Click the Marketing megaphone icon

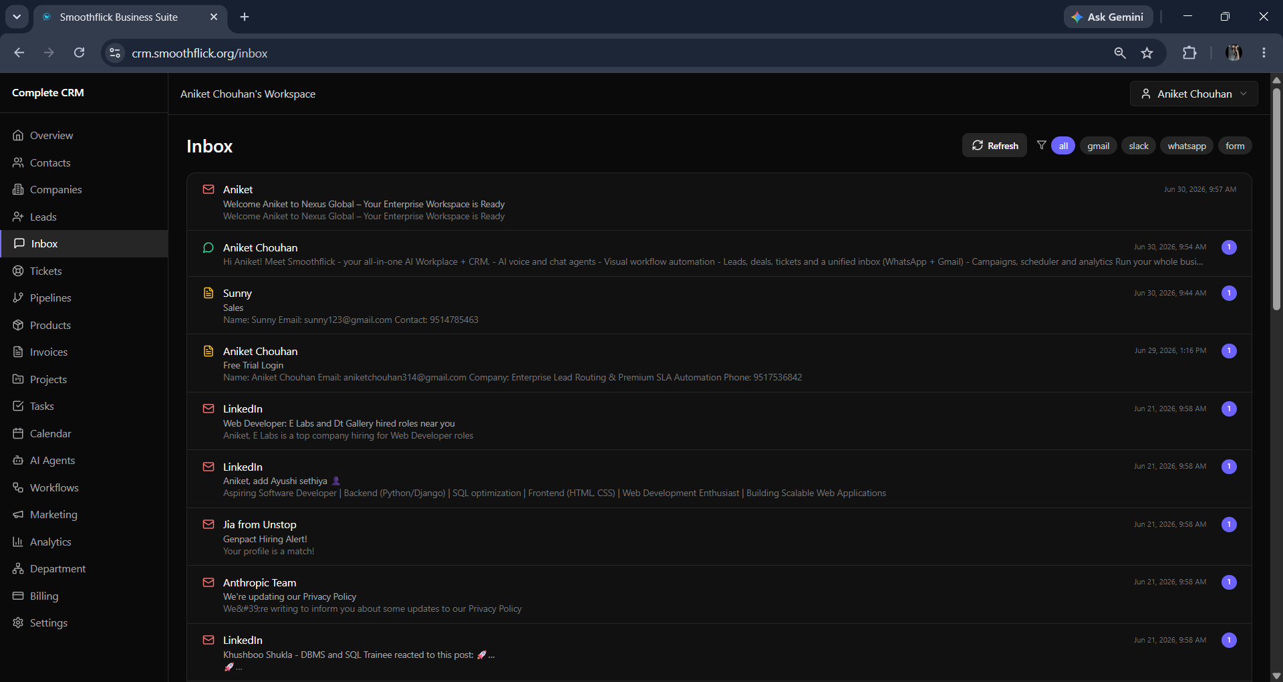18,514
